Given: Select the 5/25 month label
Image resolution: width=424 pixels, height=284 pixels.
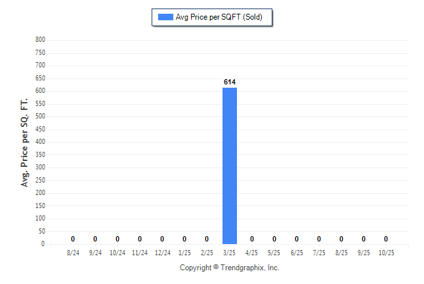Looking at the screenshot, I should pos(274,253).
